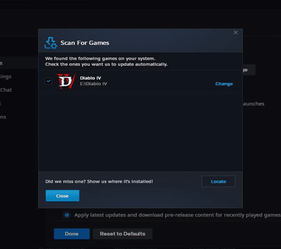The width and height of the screenshot is (281, 249).
Task: Select the Apply latest updates radio button
Action: 67,215
